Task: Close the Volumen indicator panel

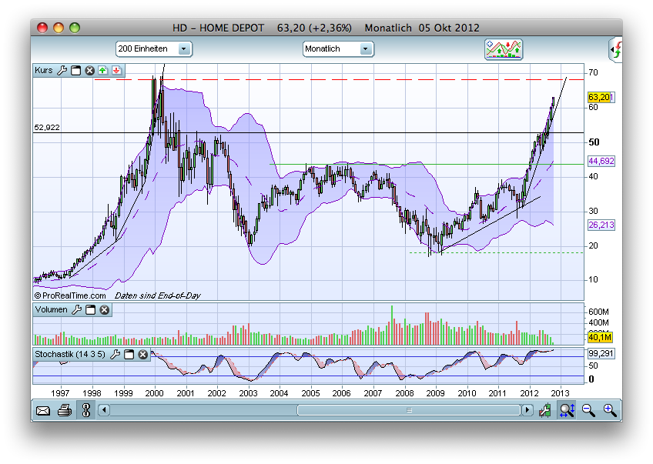Action: pyautogui.click(x=105, y=309)
